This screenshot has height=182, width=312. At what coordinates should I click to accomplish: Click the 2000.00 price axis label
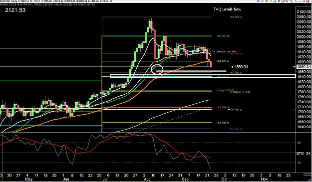pyautogui.click(x=304, y=37)
